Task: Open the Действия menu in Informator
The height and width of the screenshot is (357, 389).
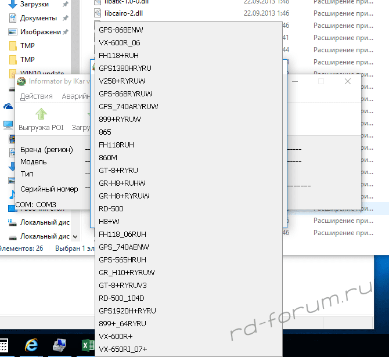Action: tap(36, 96)
